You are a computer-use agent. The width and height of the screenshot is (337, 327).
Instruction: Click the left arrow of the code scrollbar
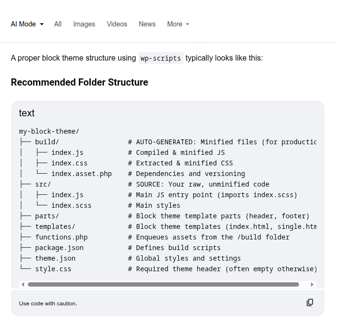[23, 284]
